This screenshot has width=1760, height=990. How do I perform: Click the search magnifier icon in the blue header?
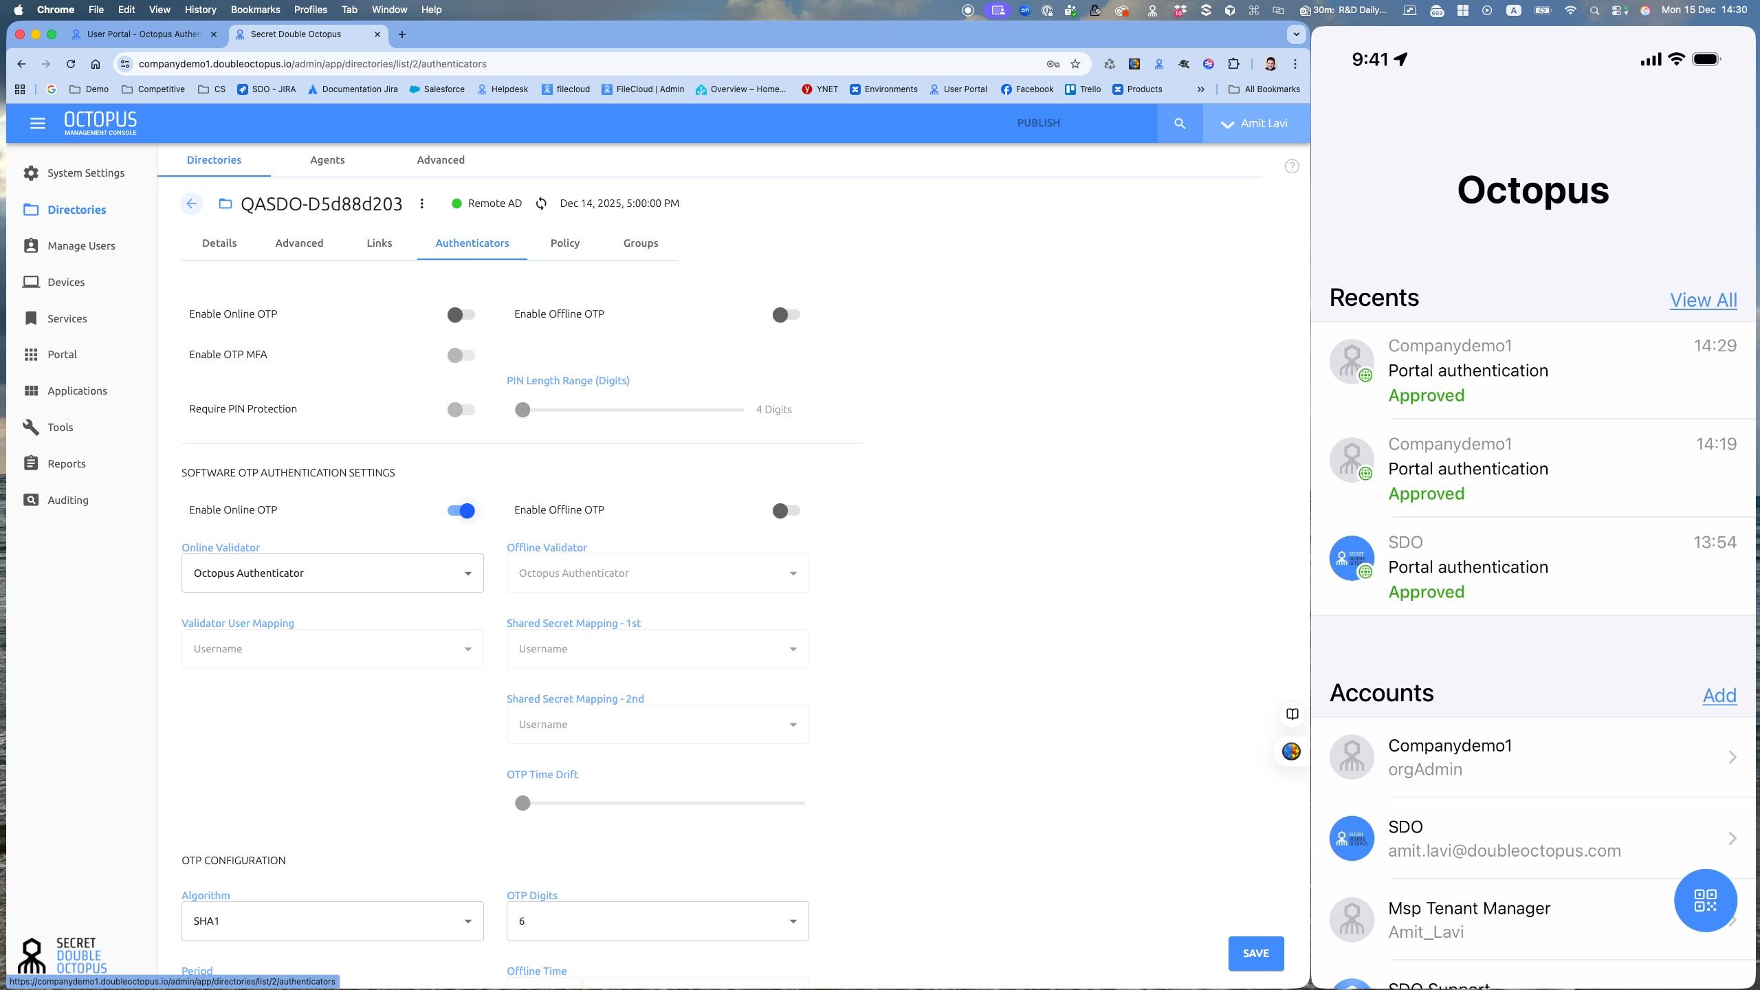[1180, 124]
